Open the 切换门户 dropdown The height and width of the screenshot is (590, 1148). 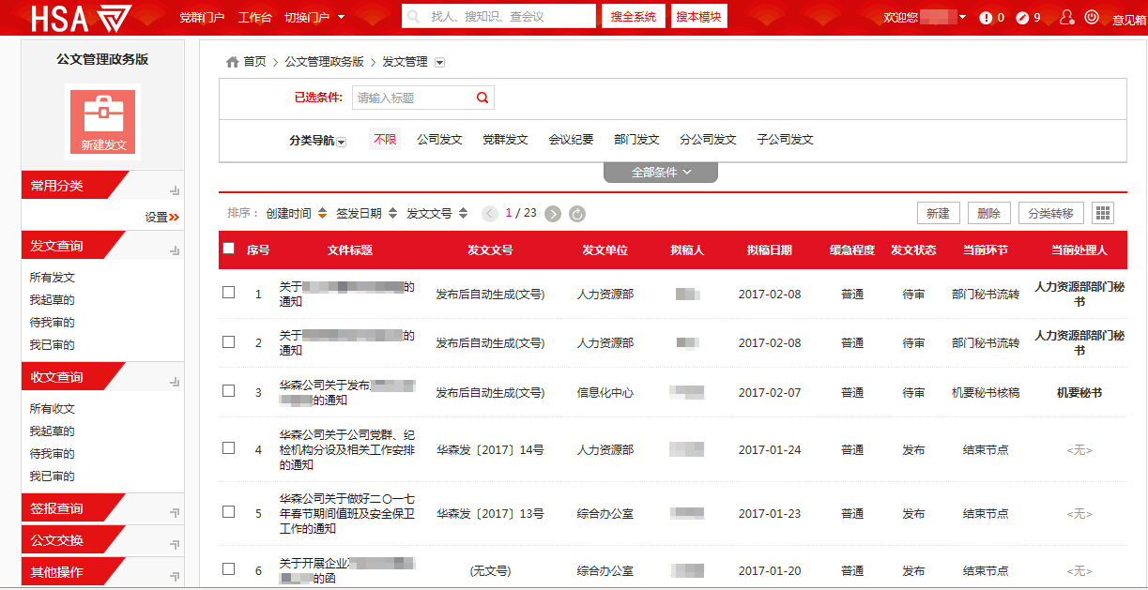tap(314, 17)
